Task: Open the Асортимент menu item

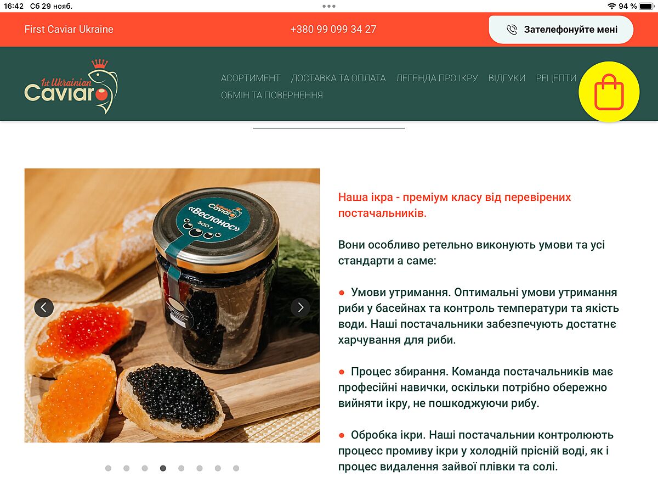Action: [x=251, y=78]
